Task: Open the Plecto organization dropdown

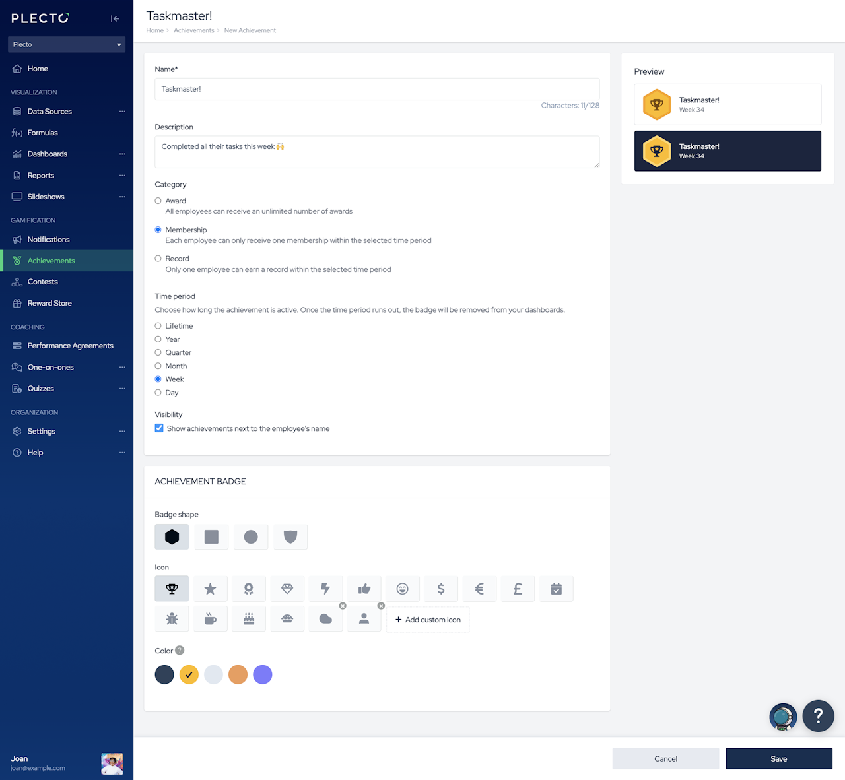Action: 67,44
